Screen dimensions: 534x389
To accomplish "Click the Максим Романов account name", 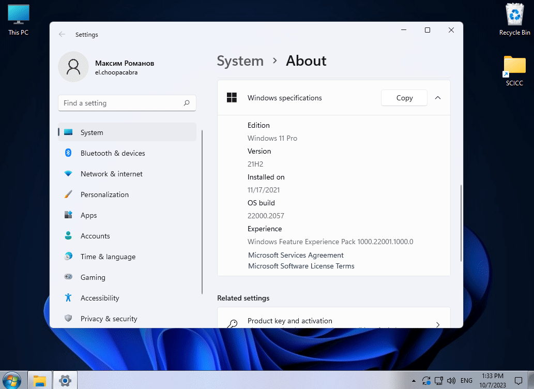I will [x=125, y=63].
